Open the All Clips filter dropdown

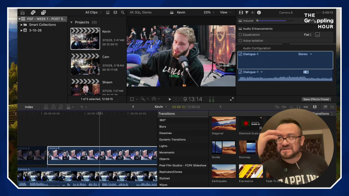(93, 13)
